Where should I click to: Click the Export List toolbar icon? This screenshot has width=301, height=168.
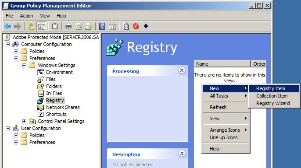(89, 26)
